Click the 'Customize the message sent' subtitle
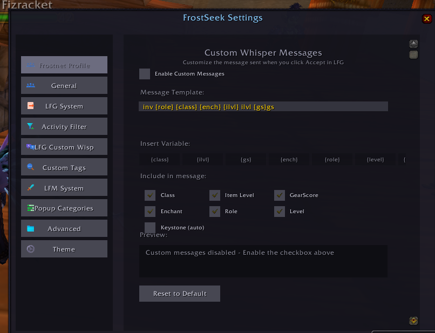Viewport: 435px width, 333px height. pos(263,63)
